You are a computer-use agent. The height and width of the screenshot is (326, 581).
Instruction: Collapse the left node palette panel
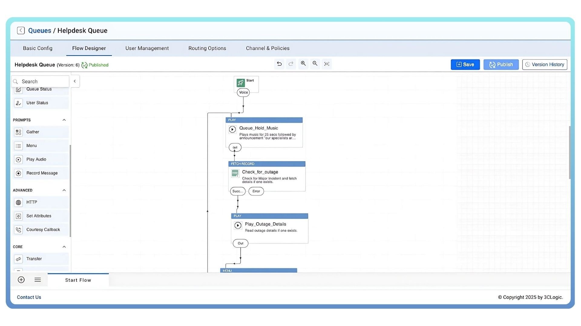coord(75,81)
